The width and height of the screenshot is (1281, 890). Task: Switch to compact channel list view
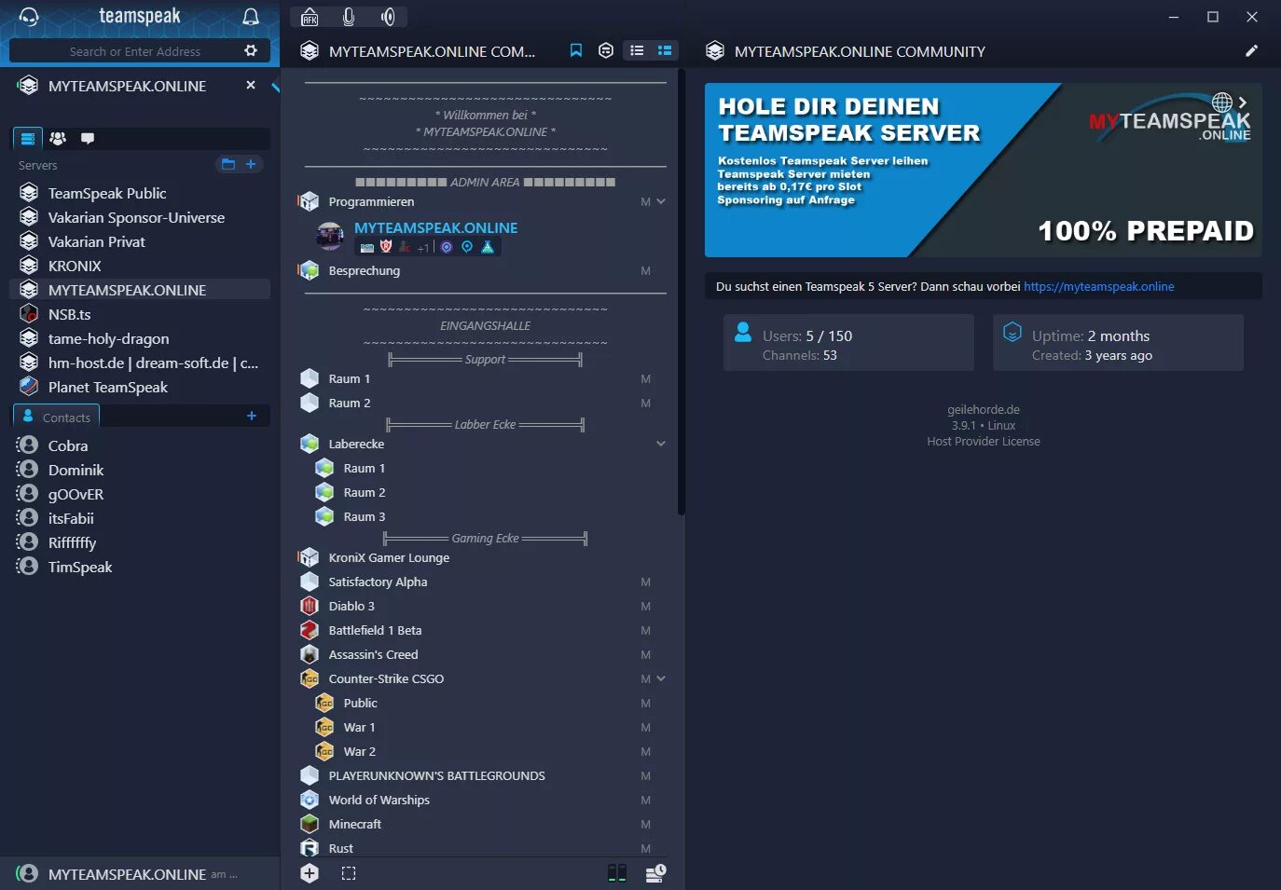(637, 50)
